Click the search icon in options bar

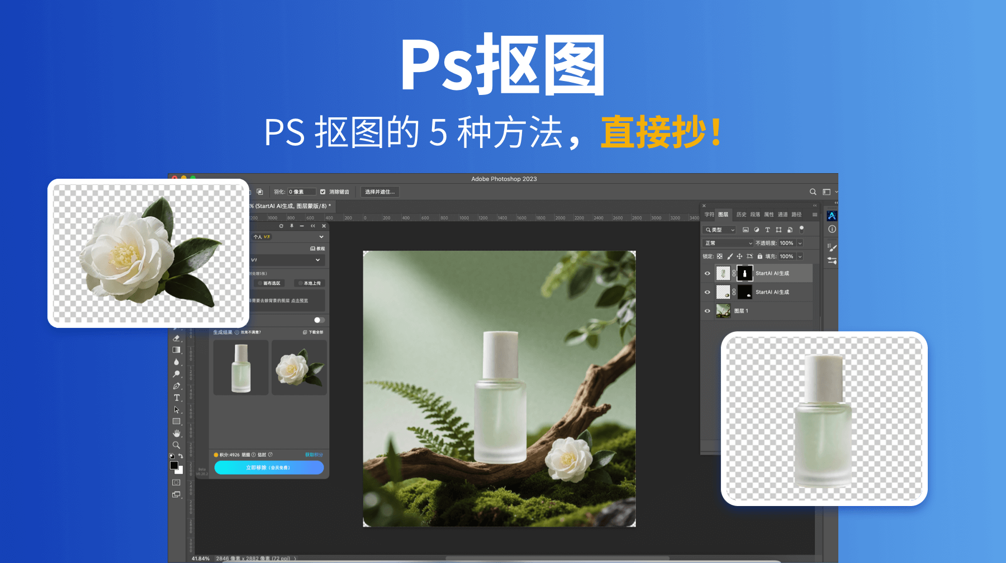point(813,192)
